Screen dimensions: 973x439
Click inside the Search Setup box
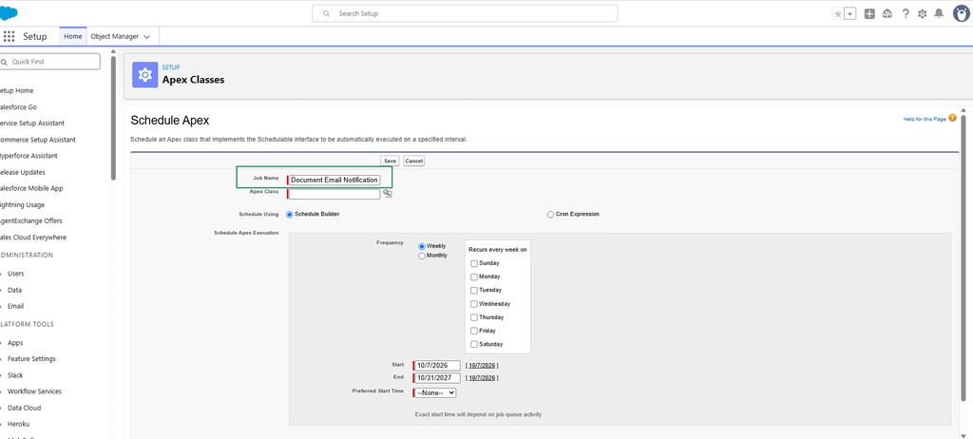point(465,13)
